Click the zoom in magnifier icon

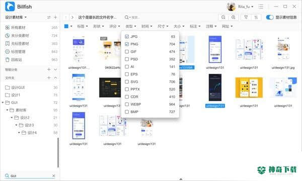233,17
